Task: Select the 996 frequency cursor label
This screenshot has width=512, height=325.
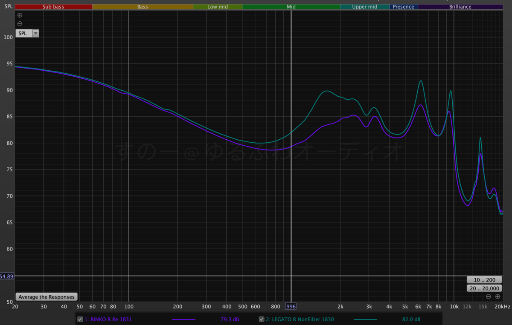Action: 291,306
